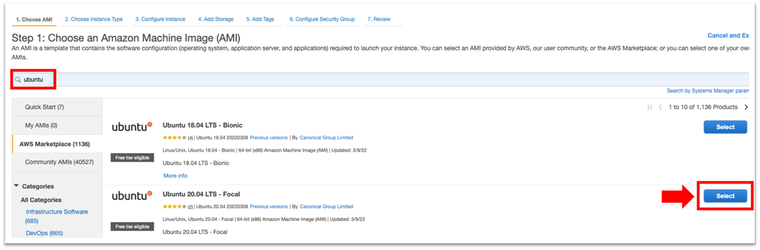The width and height of the screenshot is (760, 250).
Task: Go to the next results page arrow
Action: click(746, 107)
